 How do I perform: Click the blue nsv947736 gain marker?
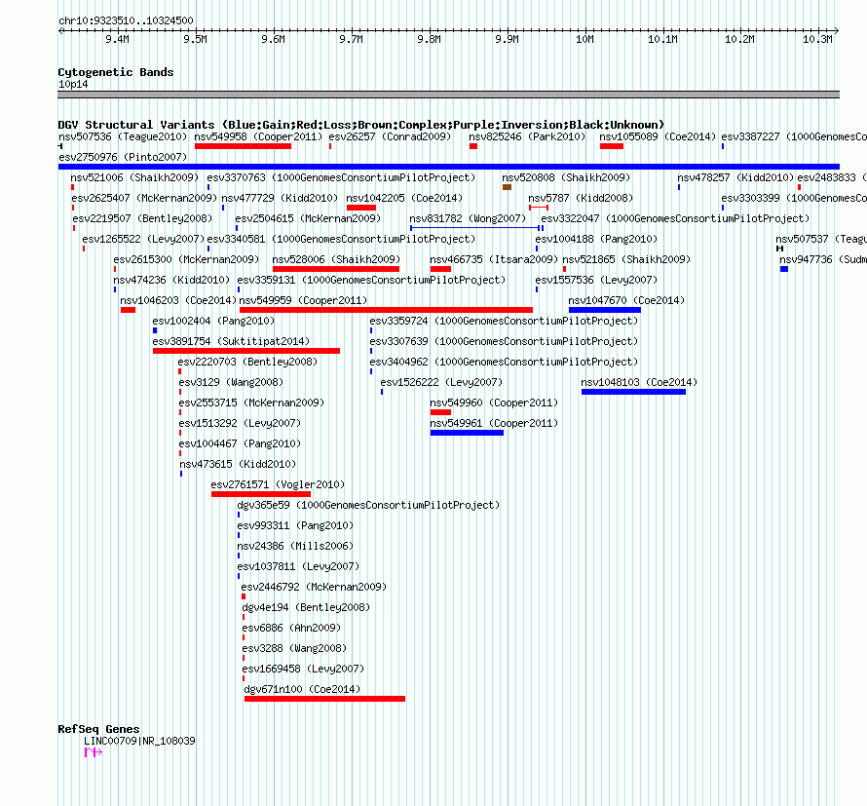[x=783, y=269]
